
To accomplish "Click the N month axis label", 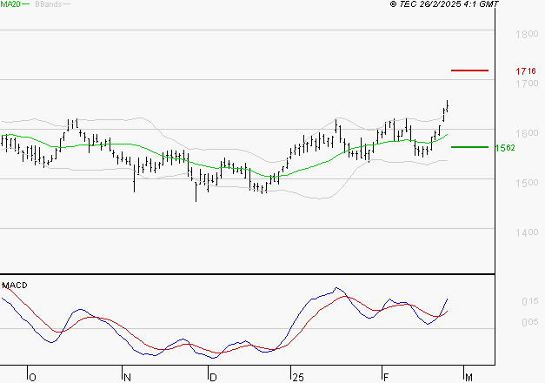I will (x=127, y=378).
